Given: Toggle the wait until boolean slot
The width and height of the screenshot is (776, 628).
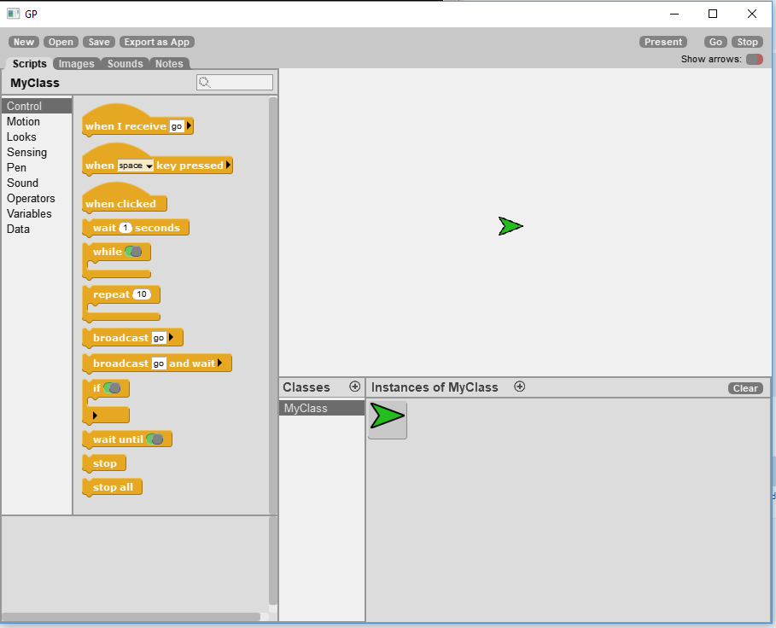Looking at the screenshot, I should (x=155, y=439).
